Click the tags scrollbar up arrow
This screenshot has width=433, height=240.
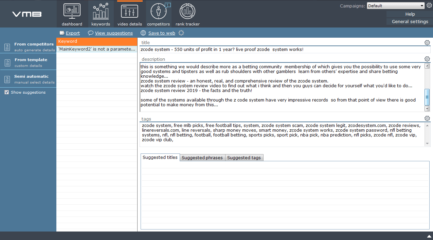tap(427, 125)
